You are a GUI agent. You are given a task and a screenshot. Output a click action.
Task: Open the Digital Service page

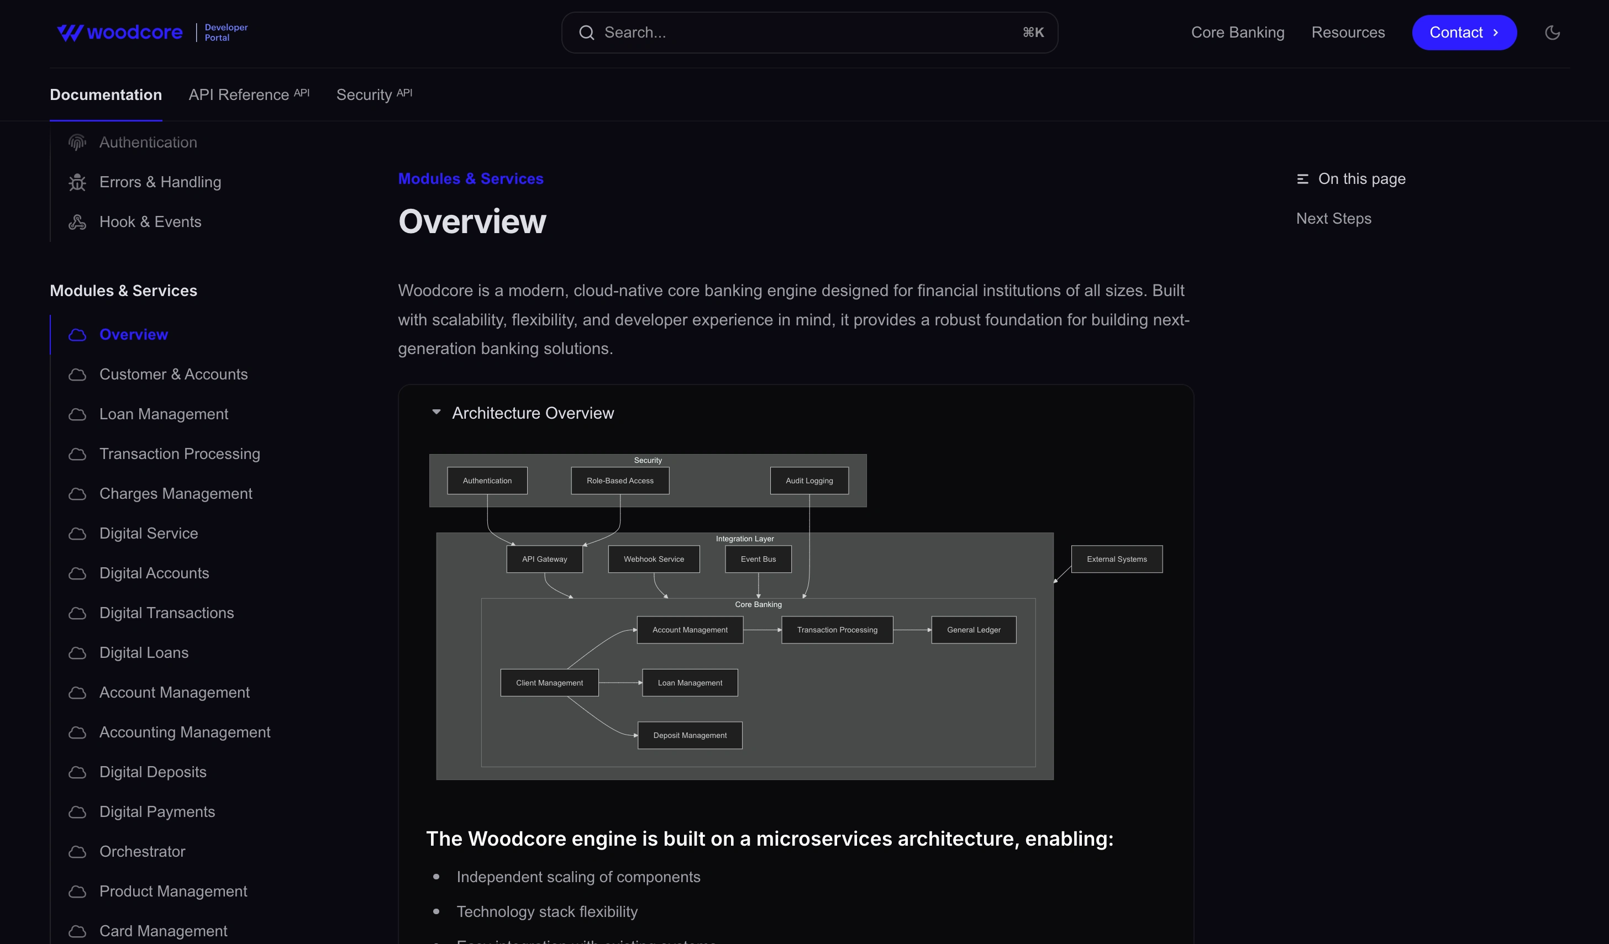(x=148, y=534)
